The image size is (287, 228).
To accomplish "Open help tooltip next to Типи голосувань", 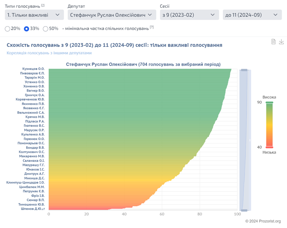I will [x=43, y=5].
